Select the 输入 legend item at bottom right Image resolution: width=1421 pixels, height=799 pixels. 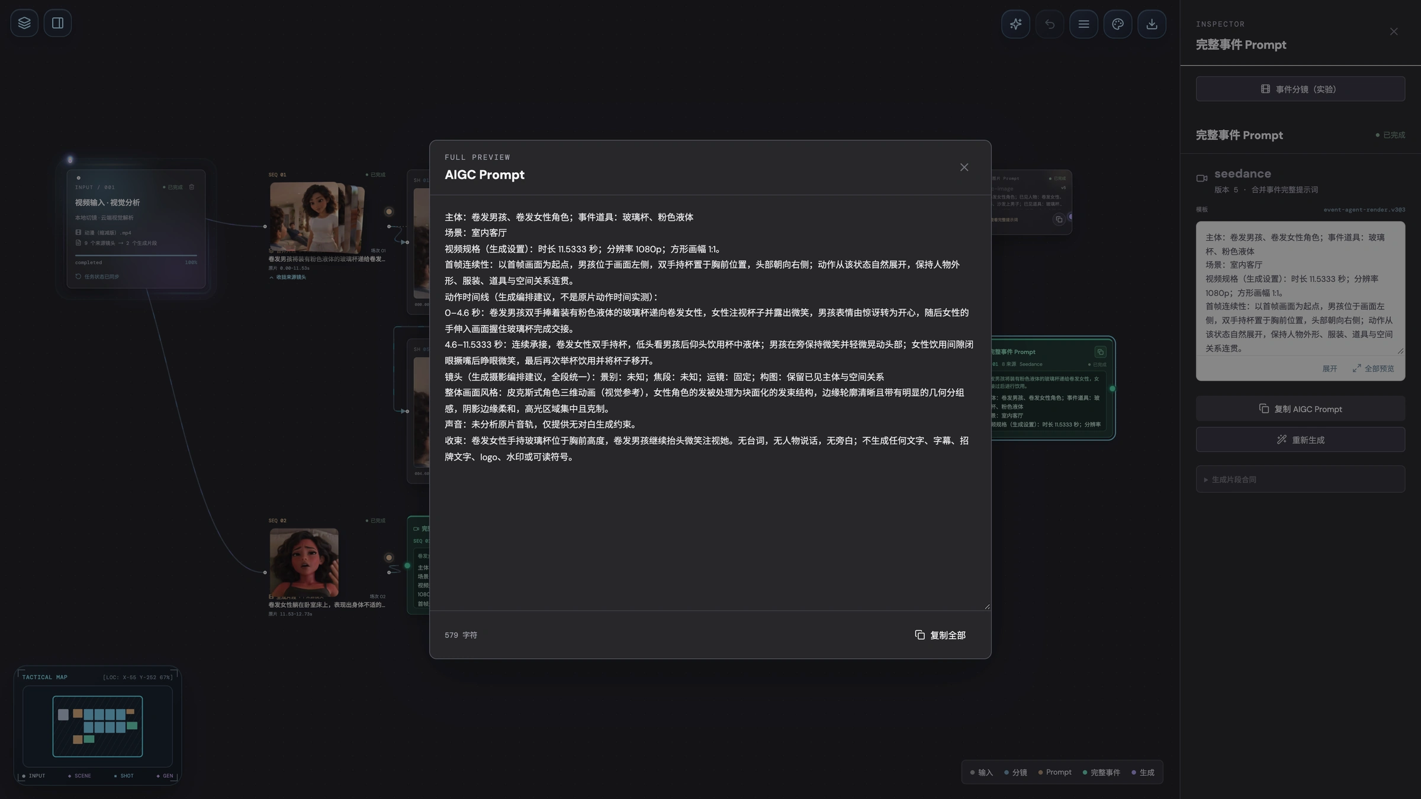tap(982, 772)
